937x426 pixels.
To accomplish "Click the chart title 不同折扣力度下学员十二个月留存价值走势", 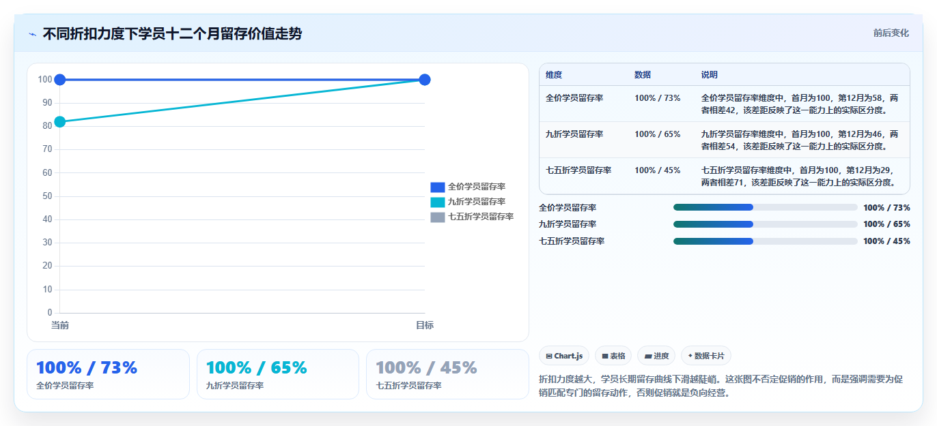I will tap(172, 33).
